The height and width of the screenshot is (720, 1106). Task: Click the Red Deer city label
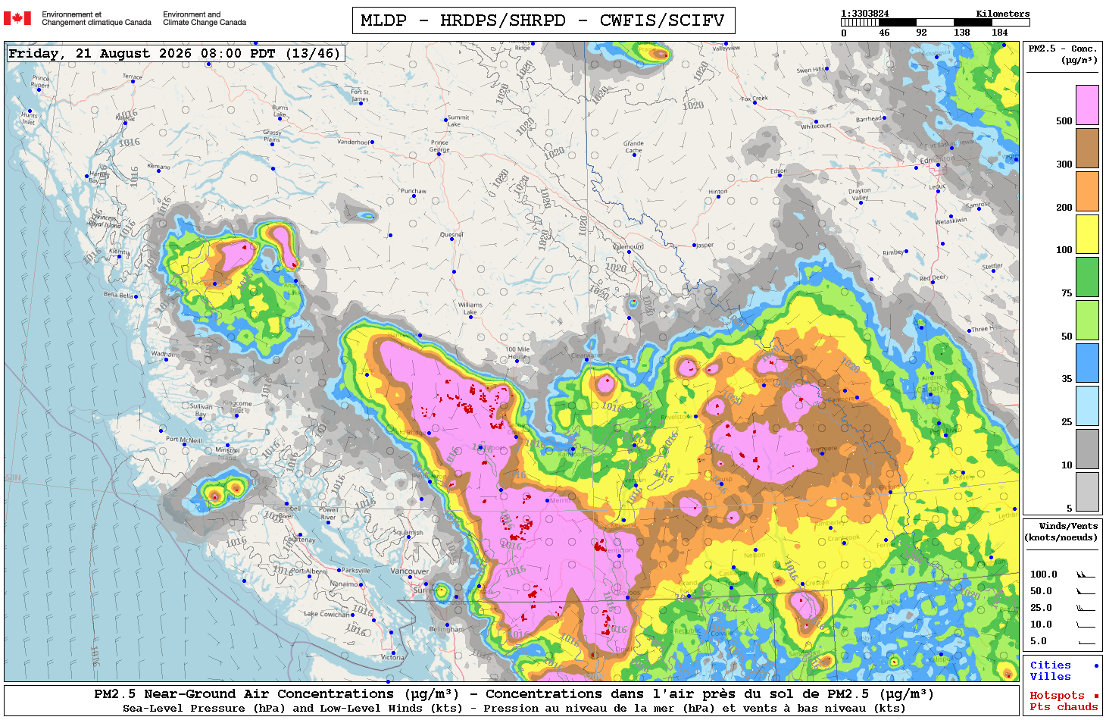[x=933, y=278]
